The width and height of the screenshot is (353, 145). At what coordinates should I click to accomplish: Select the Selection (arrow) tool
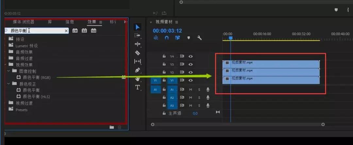[x=138, y=27]
